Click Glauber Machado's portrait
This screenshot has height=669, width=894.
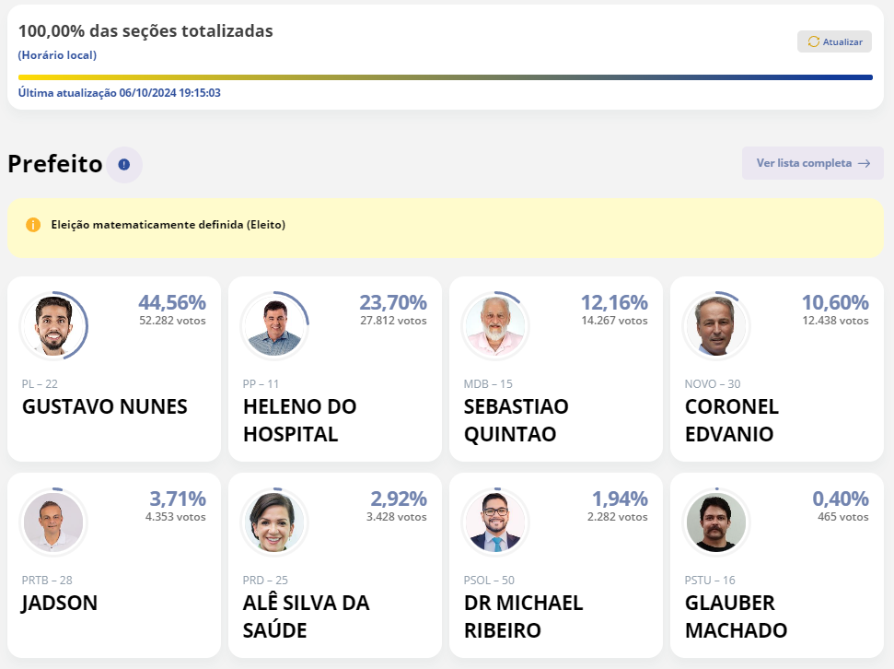click(716, 522)
